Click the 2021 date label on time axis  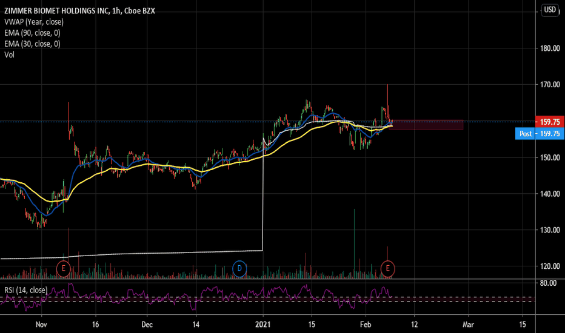[x=263, y=325]
